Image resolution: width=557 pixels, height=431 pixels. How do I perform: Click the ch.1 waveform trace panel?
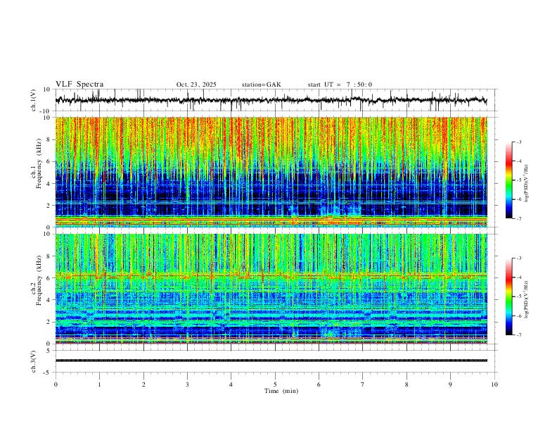(276, 100)
